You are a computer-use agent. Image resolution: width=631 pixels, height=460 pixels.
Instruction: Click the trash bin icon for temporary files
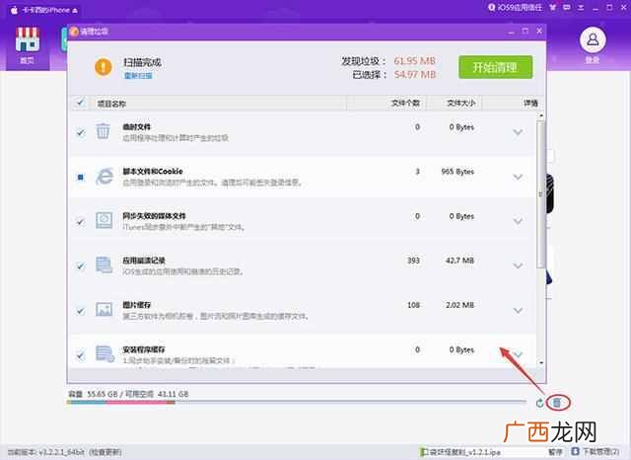[103, 131]
